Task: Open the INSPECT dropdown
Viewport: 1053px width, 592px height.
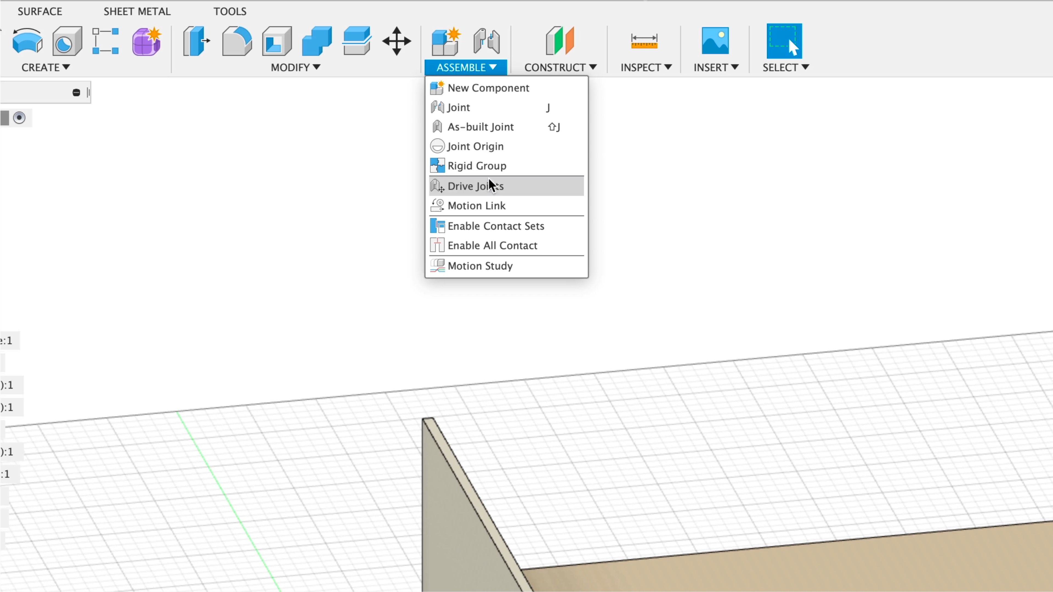Action: click(x=646, y=67)
